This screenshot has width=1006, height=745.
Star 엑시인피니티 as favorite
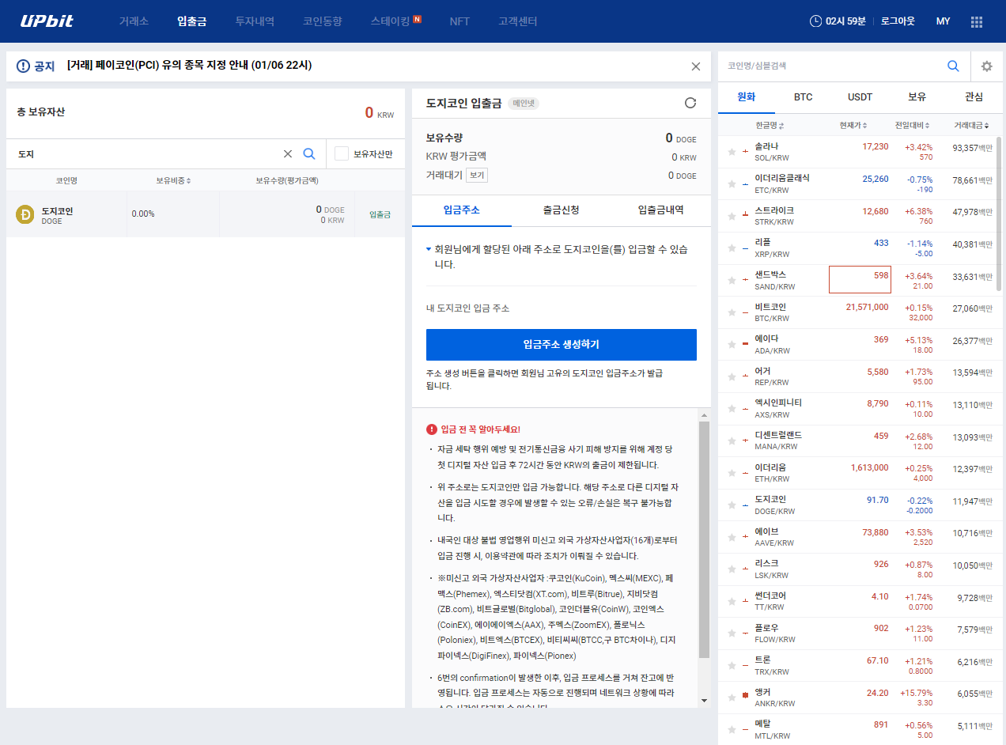[732, 409]
